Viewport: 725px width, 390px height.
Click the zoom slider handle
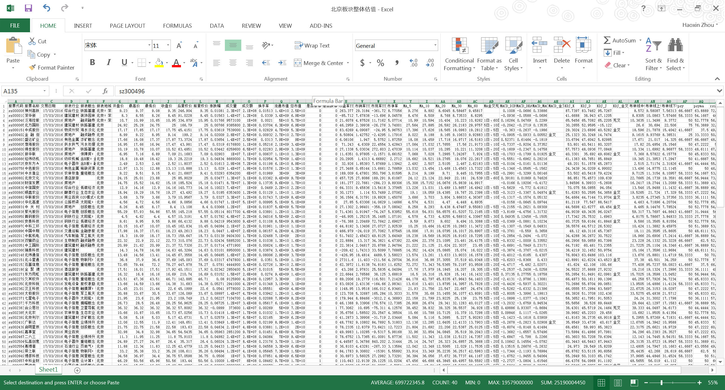click(x=662, y=383)
